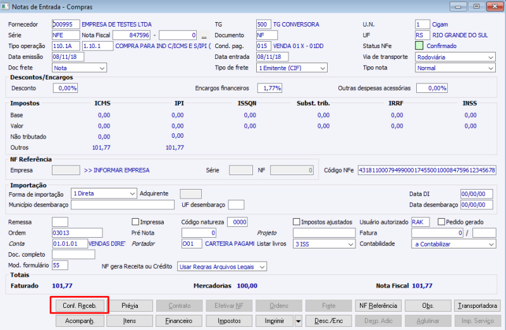The image size is (506, 330).
Task: Expand NF gera Receita ou Crédito dropdown
Action: [222, 267]
